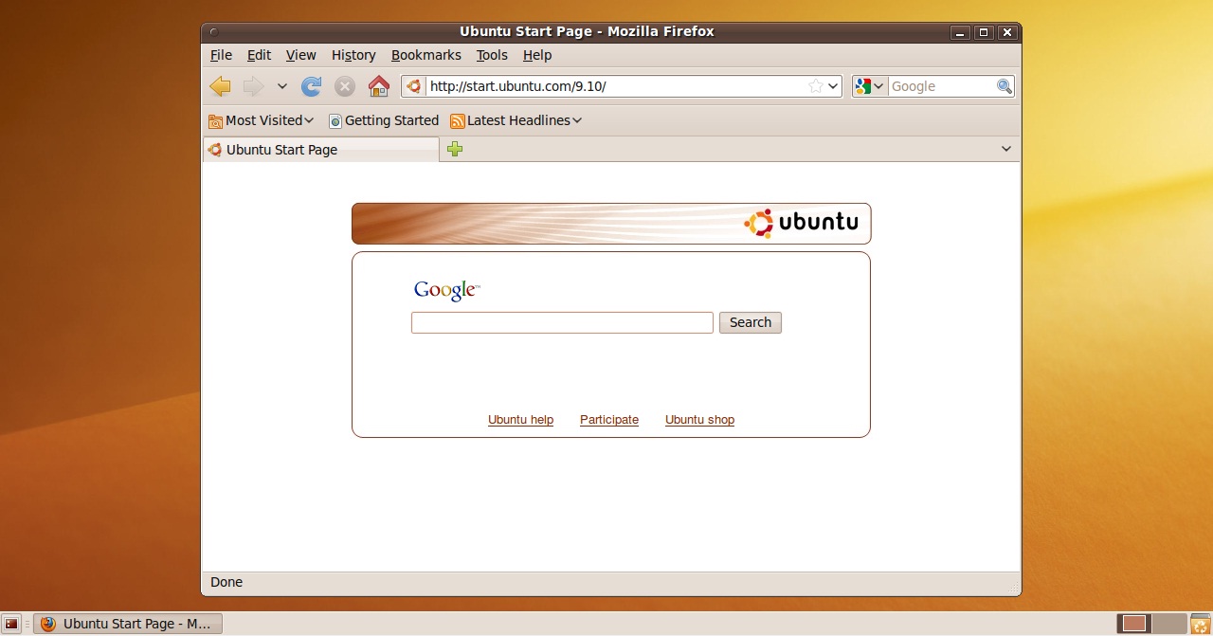Click the search magnifier icon
The height and width of the screenshot is (636, 1213).
tap(1005, 86)
